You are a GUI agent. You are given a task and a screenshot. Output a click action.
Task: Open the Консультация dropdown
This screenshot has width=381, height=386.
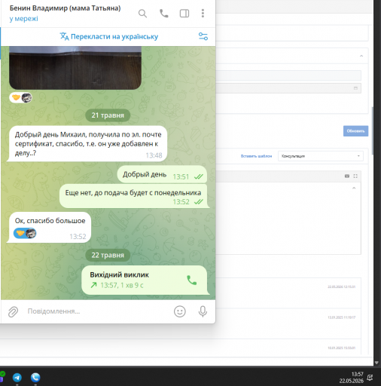pyautogui.click(x=321, y=156)
